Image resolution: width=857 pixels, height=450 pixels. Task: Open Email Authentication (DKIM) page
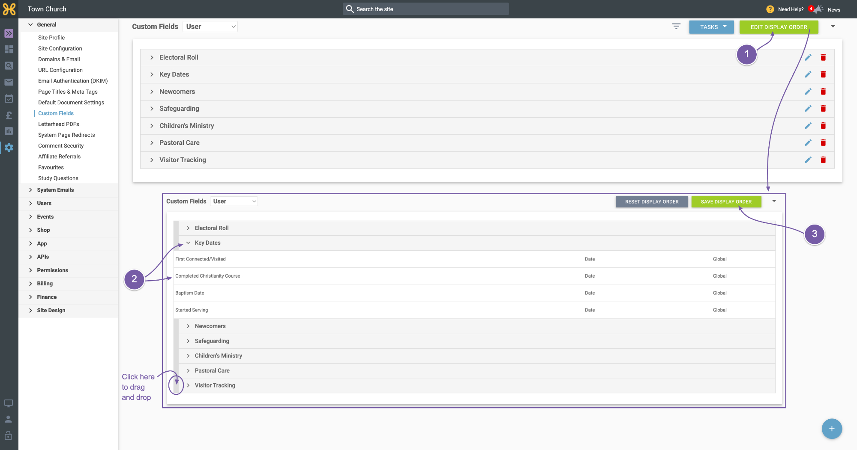click(x=73, y=81)
